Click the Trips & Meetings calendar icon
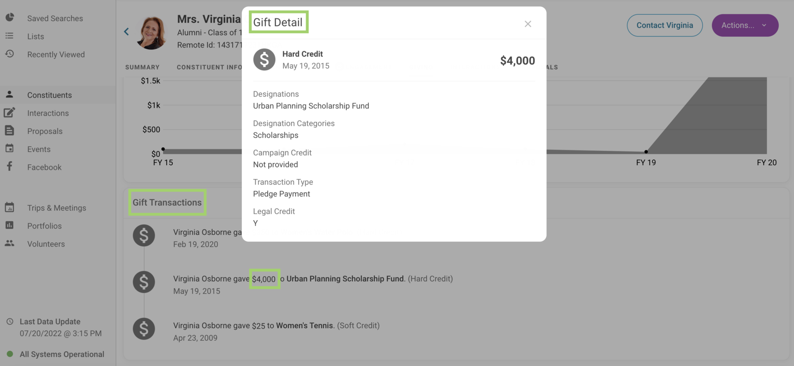The image size is (794, 366). pos(9,208)
